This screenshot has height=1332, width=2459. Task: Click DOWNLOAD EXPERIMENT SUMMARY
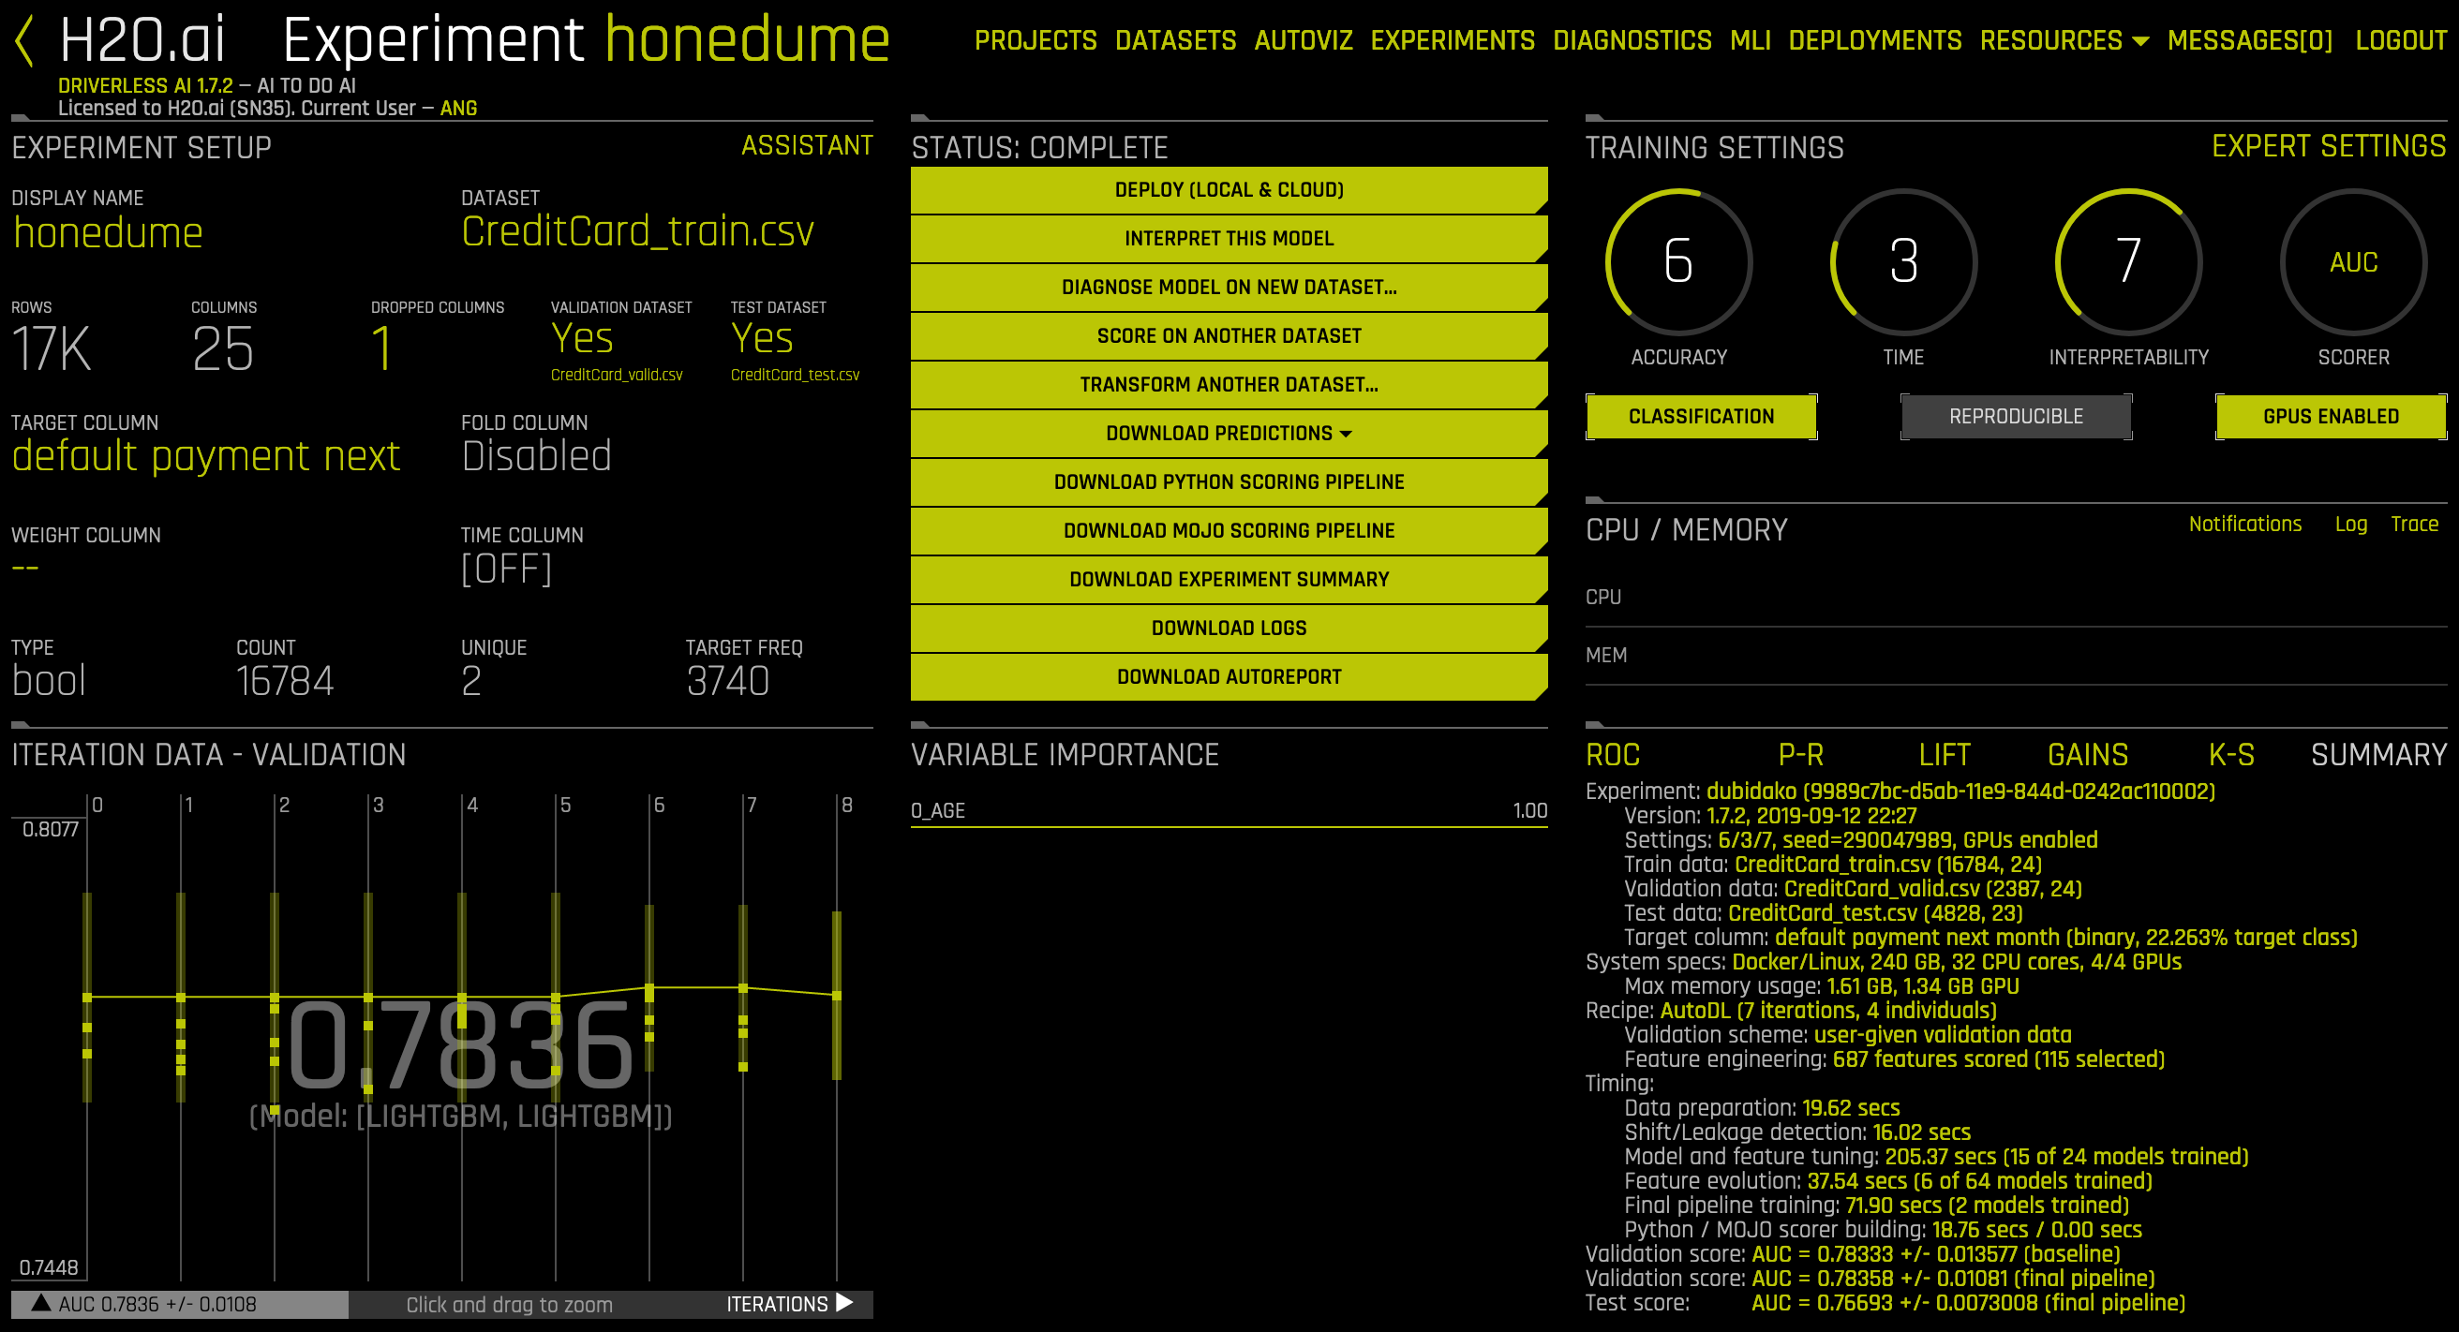(1229, 579)
